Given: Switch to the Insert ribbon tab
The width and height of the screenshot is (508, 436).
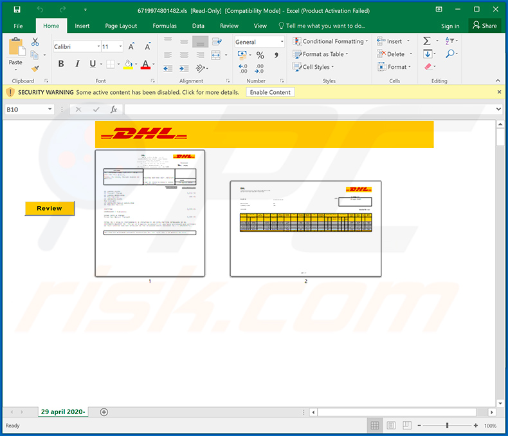Looking at the screenshot, I should coord(82,26).
